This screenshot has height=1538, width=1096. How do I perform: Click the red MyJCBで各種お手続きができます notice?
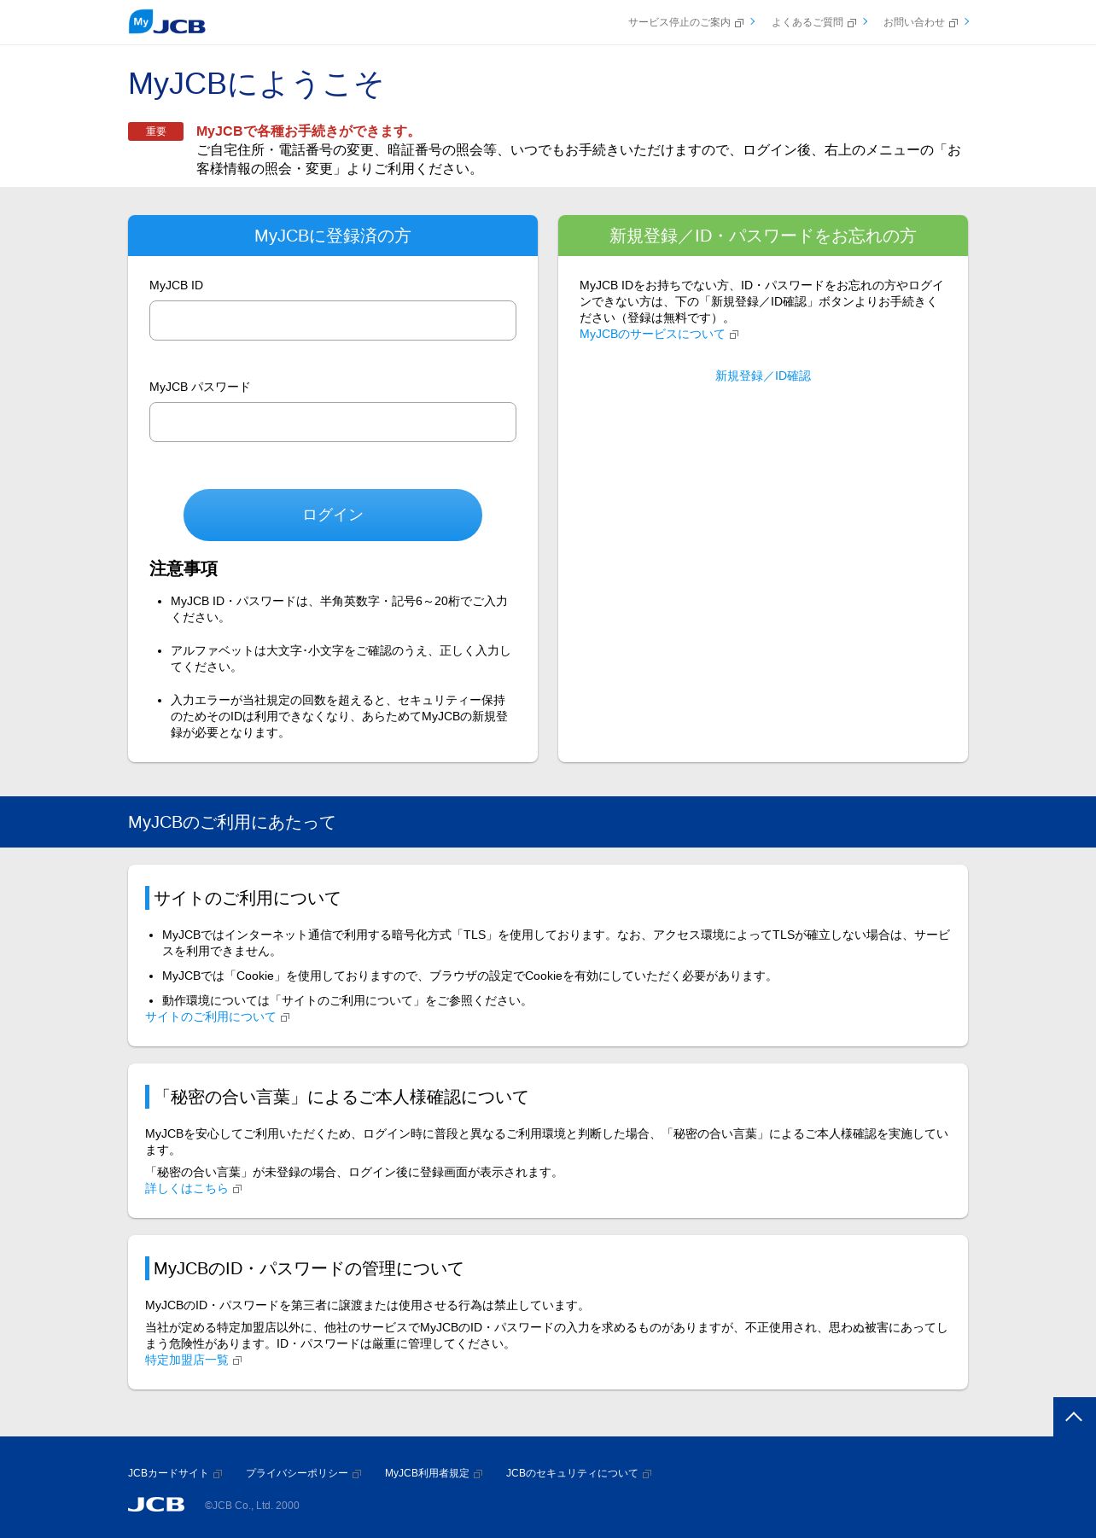[x=307, y=131]
